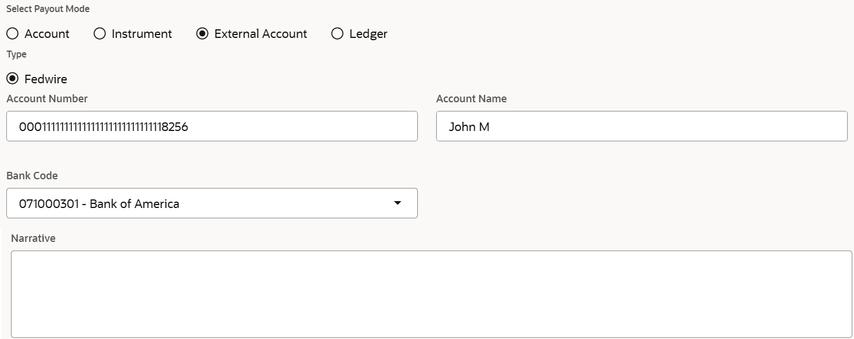Click the Narrative label

pyautogui.click(x=33, y=238)
